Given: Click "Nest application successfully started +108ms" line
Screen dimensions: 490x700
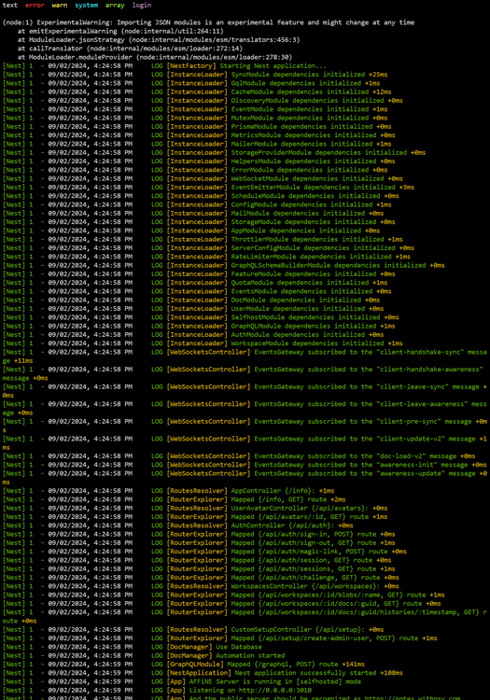Looking at the screenshot, I should pos(318,673).
